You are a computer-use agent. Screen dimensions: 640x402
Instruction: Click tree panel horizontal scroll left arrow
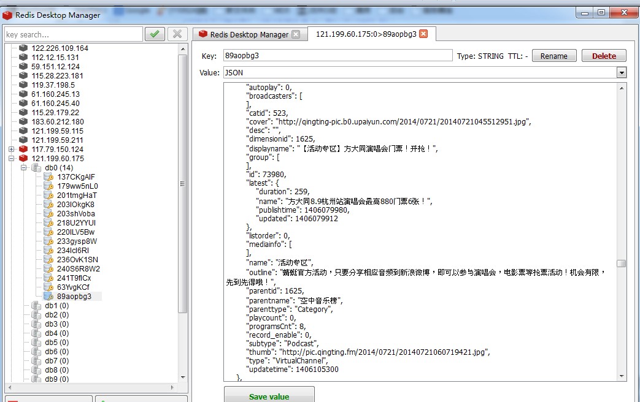(9, 387)
